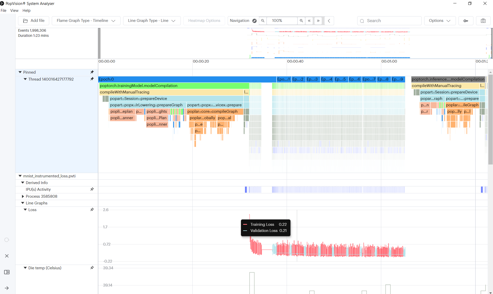
Task: Capture a screenshot with the camera icon
Action: tap(483, 21)
